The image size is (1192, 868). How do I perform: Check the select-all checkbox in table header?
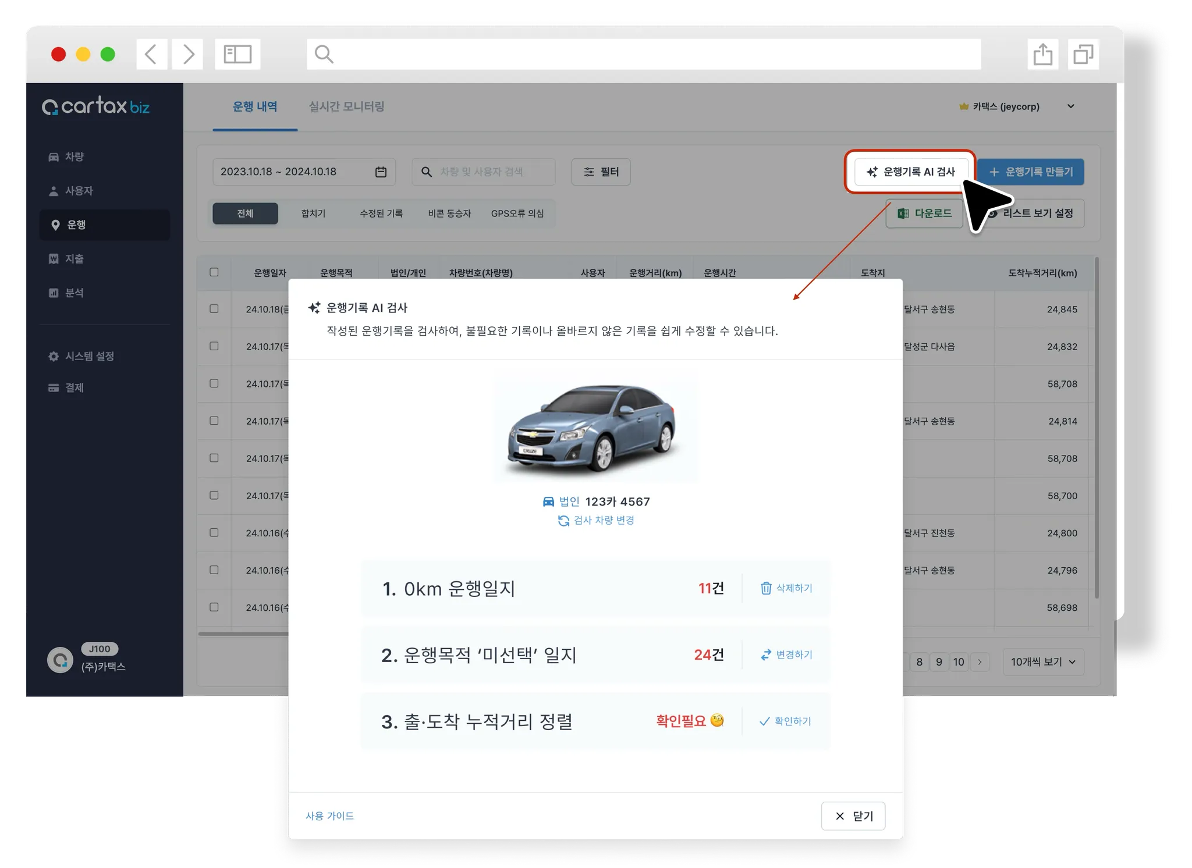pyautogui.click(x=214, y=272)
